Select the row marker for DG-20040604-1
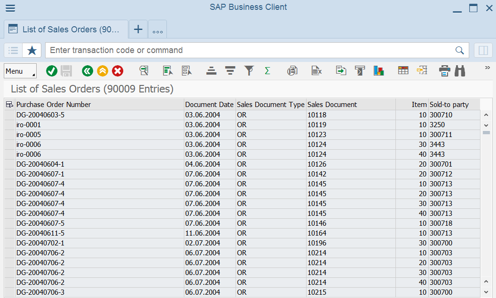This screenshot has width=496, height=298. (x=9, y=164)
